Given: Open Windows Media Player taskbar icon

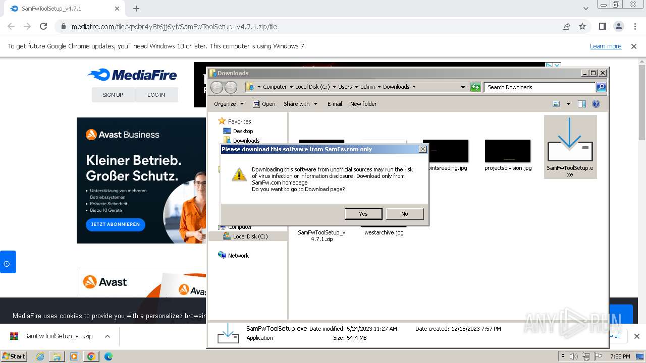Looking at the screenshot, I should pos(74,356).
